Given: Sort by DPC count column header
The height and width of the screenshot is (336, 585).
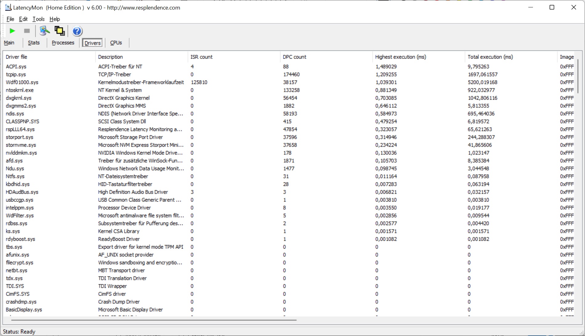Looking at the screenshot, I should [x=326, y=57].
